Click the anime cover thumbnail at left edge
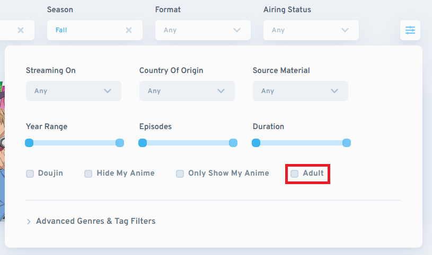The image size is (432, 255). (2, 151)
